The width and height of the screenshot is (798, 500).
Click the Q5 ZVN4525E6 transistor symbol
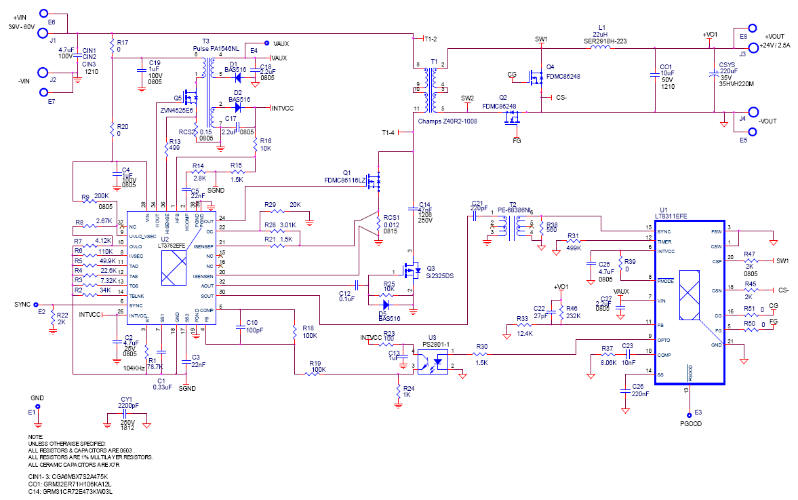pyautogui.click(x=191, y=96)
